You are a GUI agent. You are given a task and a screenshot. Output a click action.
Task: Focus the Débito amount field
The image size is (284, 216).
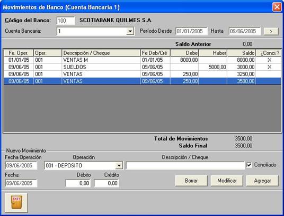click(x=78, y=183)
